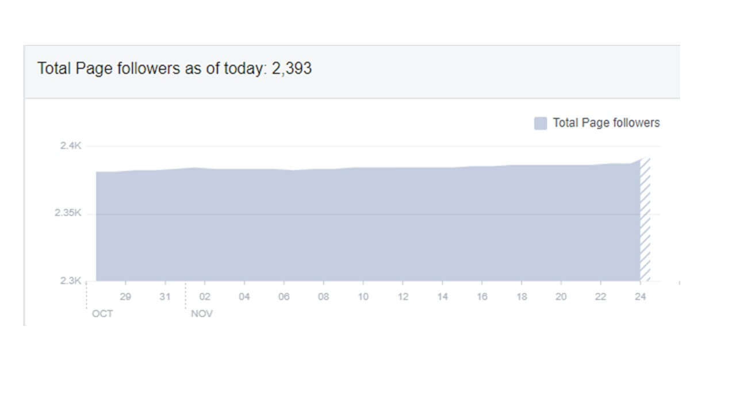Click the 2.35K gridline label
Viewport: 736px width, 414px height.
click(68, 213)
